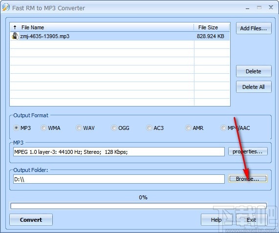Image resolution: width=279 pixels, height=233 pixels.
Task: Minimize the converter window
Action: [x=248, y=8]
